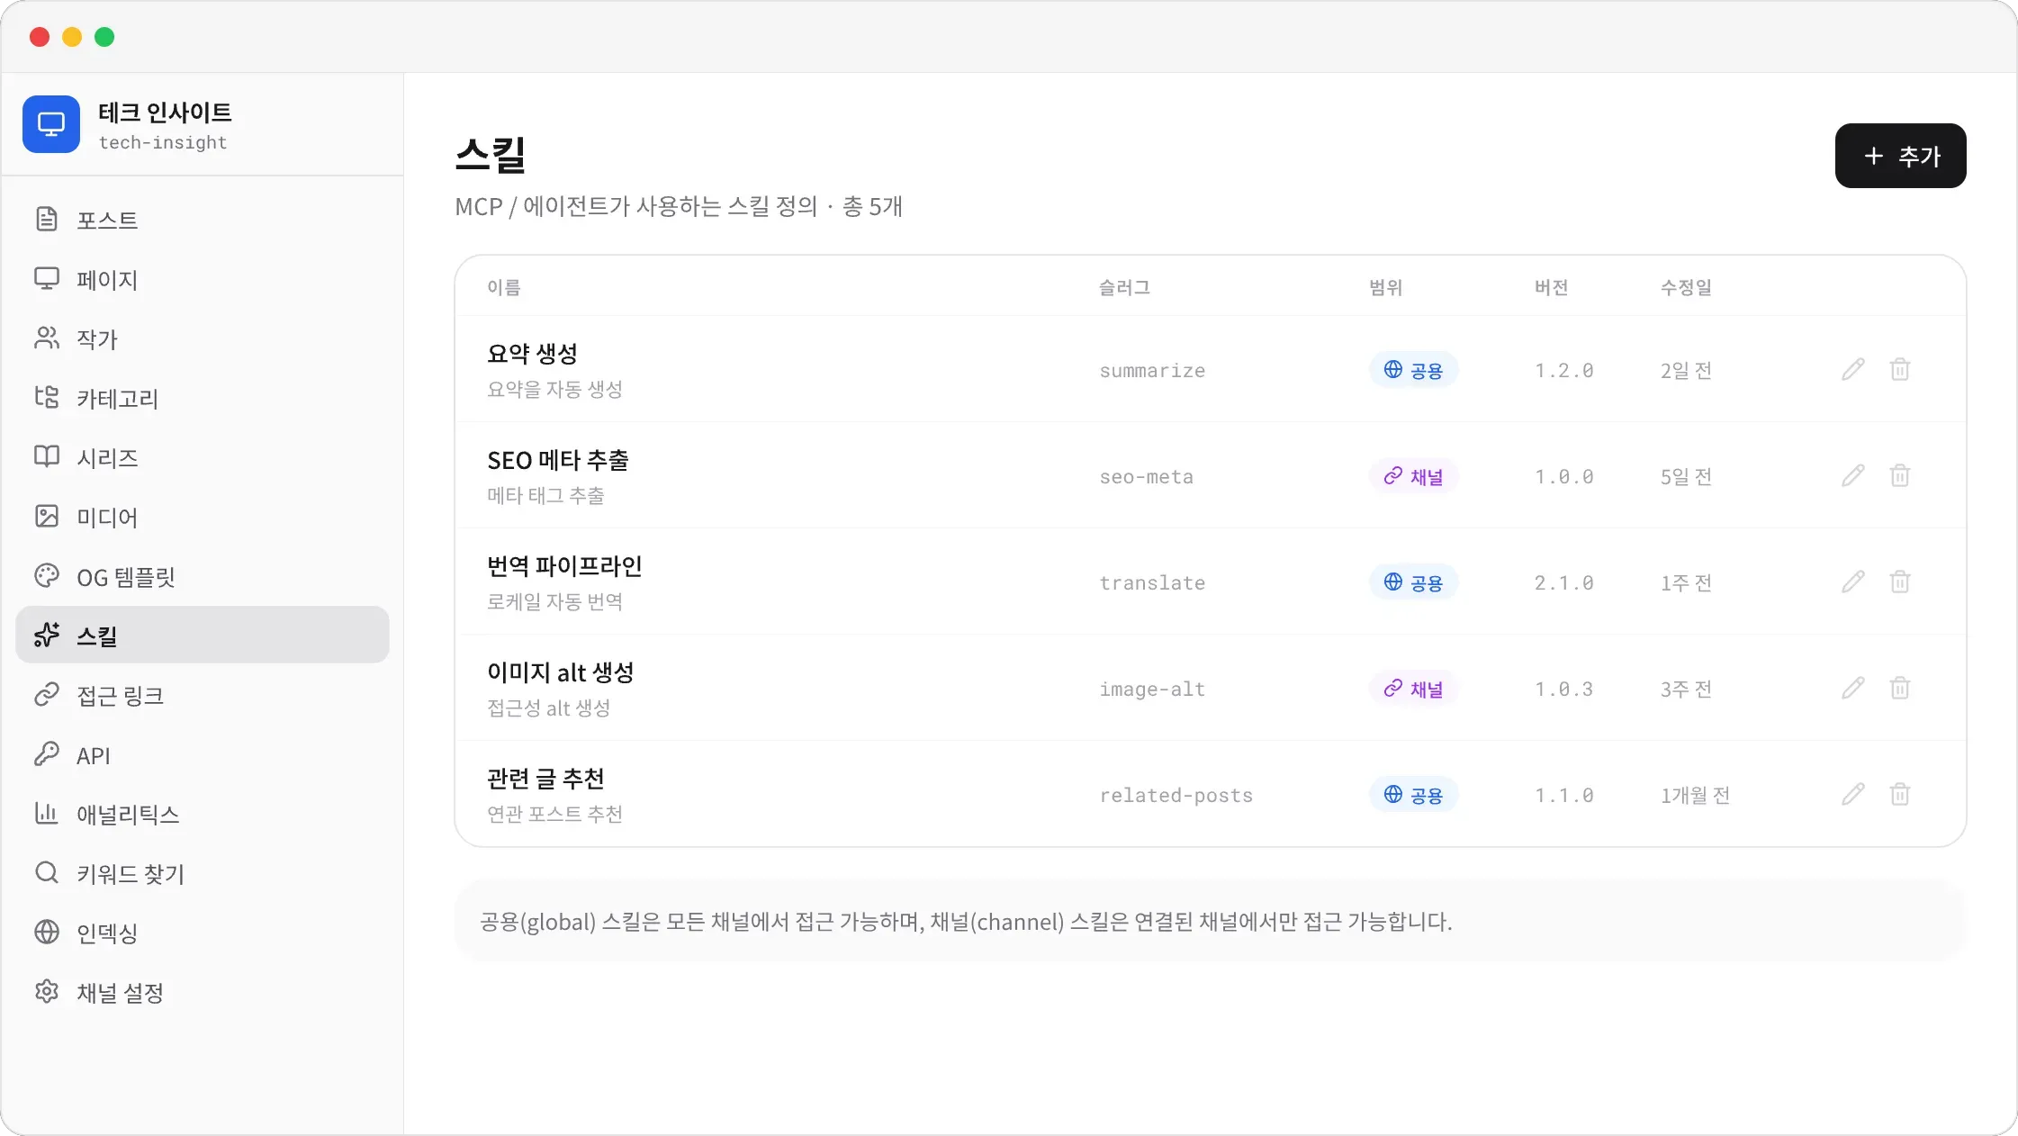Click the related-posts slug text
This screenshot has width=2018, height=1136.
point(1176,795)
